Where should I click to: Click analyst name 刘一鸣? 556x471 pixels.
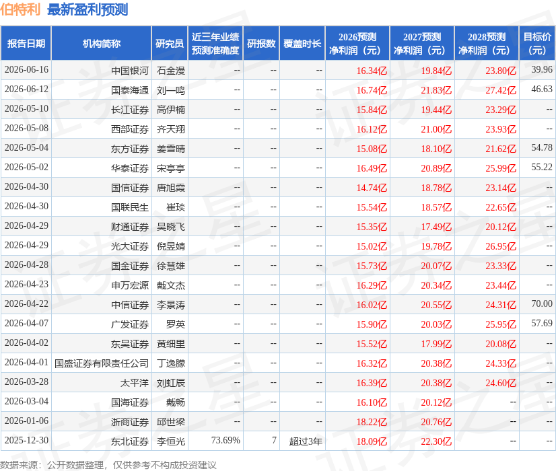tap(171, 90)
